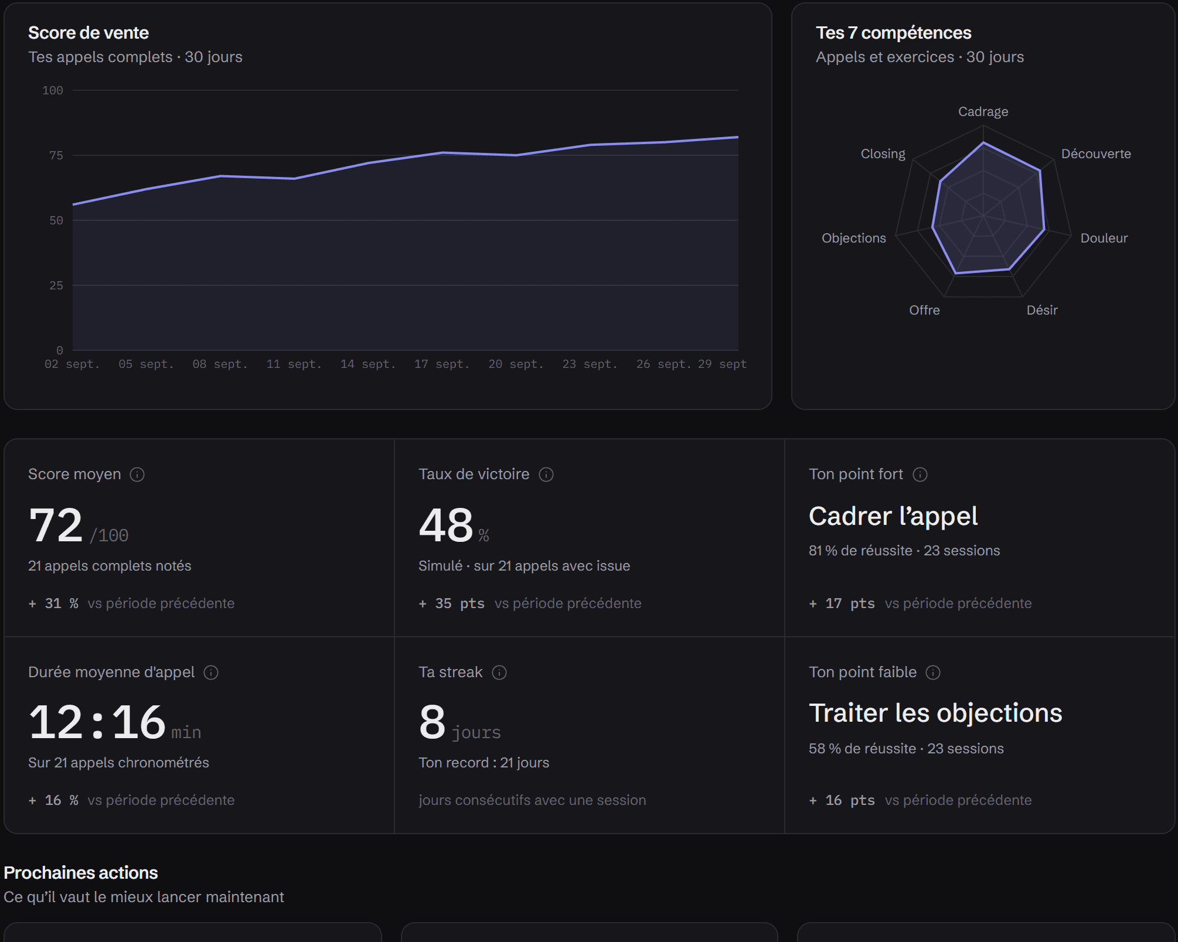
Task: Click the 8 jours streak value
Action: [x=460, y=722]
